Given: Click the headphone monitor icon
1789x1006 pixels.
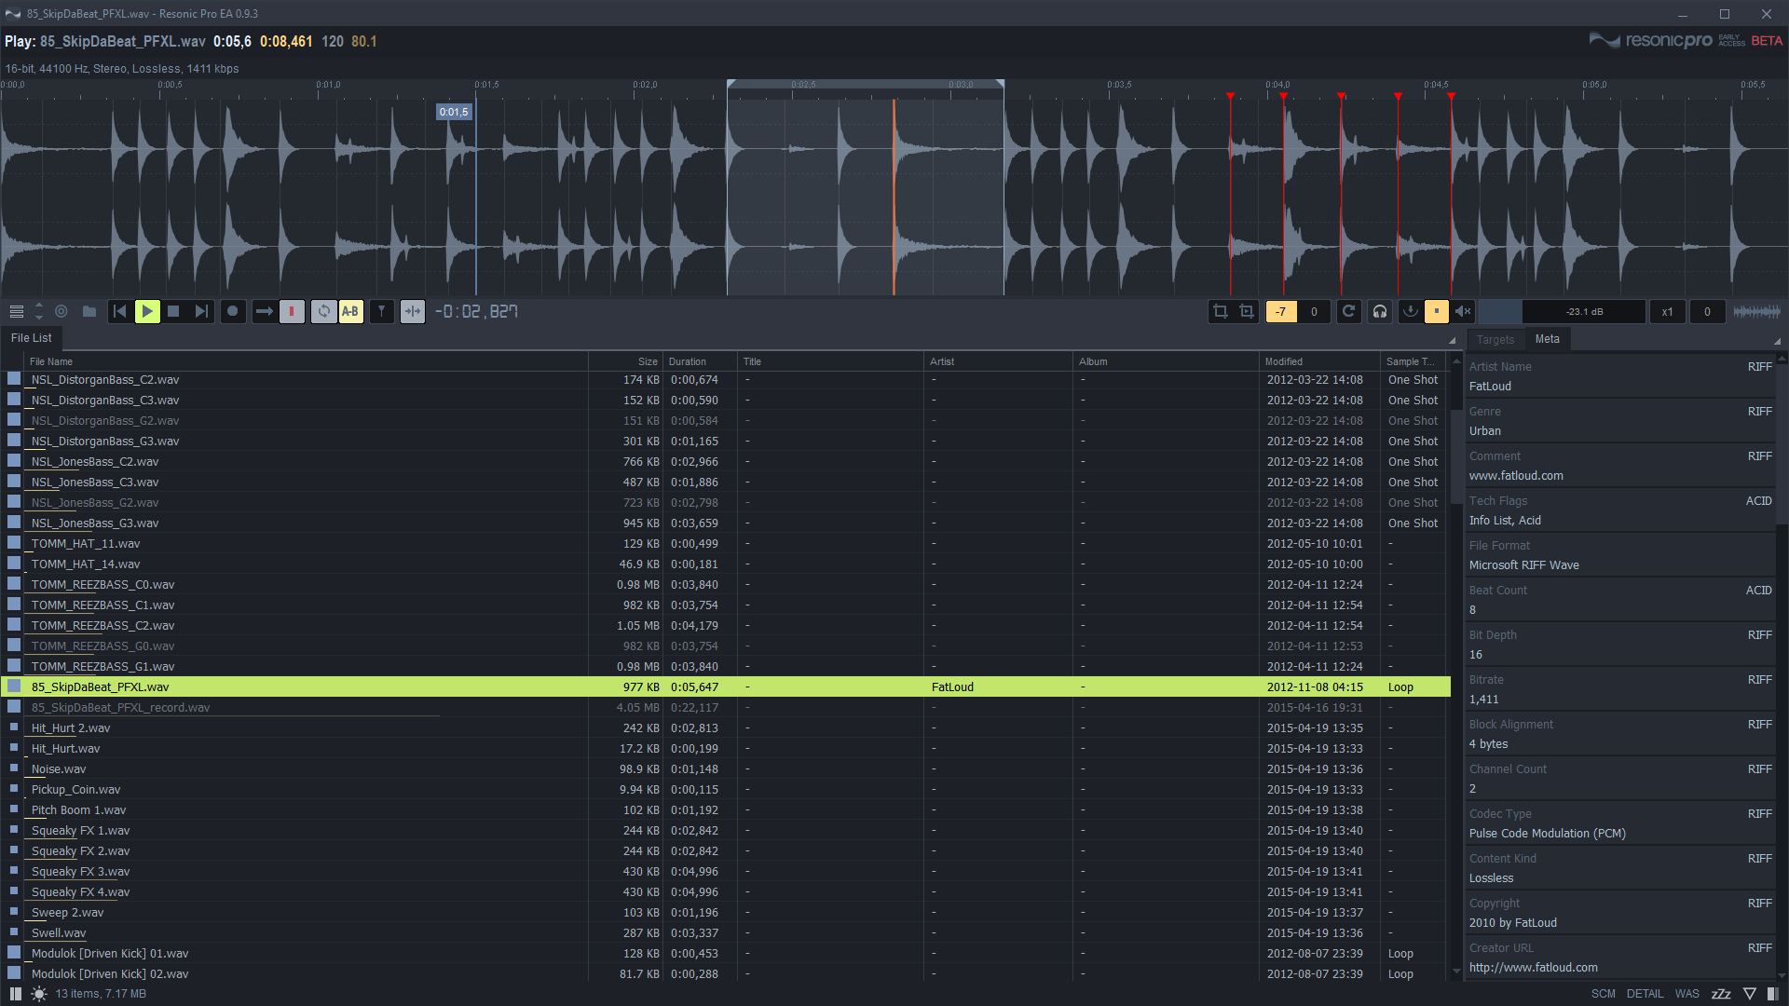Looking at the screenshot, I should [x=1379, y=311].
